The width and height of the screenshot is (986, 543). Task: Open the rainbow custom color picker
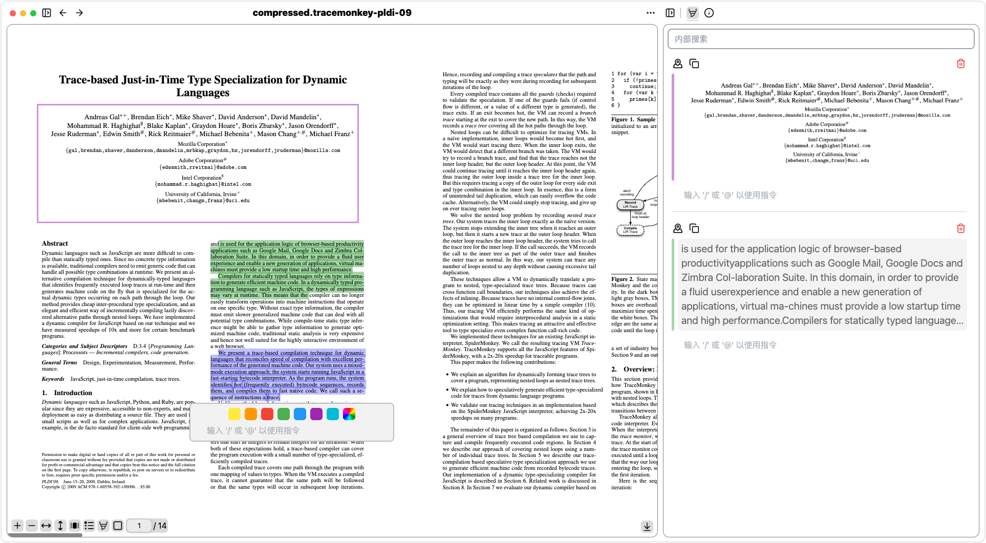(349, 414)
